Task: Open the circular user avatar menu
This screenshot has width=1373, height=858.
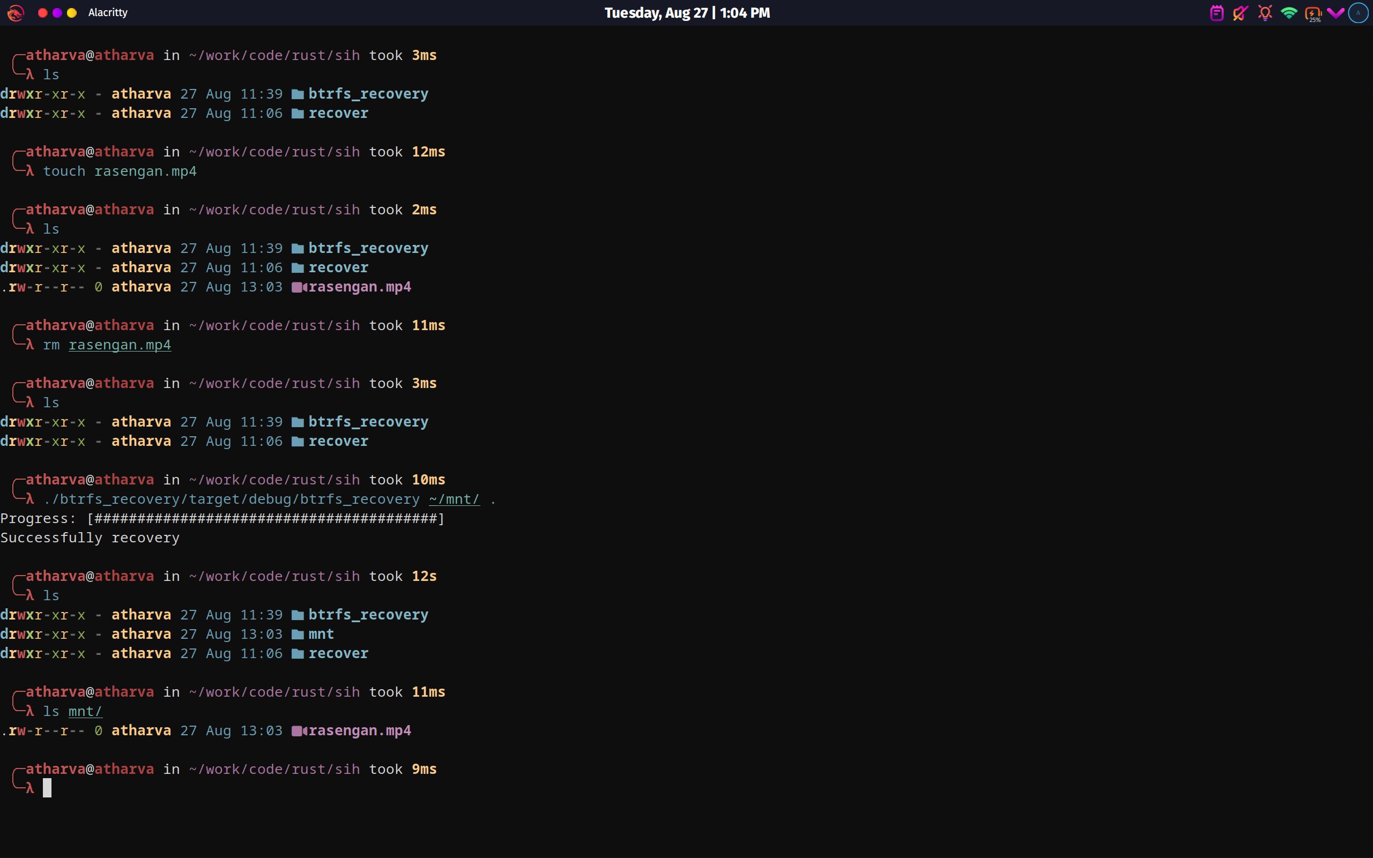Action: tap(1358, 12)
